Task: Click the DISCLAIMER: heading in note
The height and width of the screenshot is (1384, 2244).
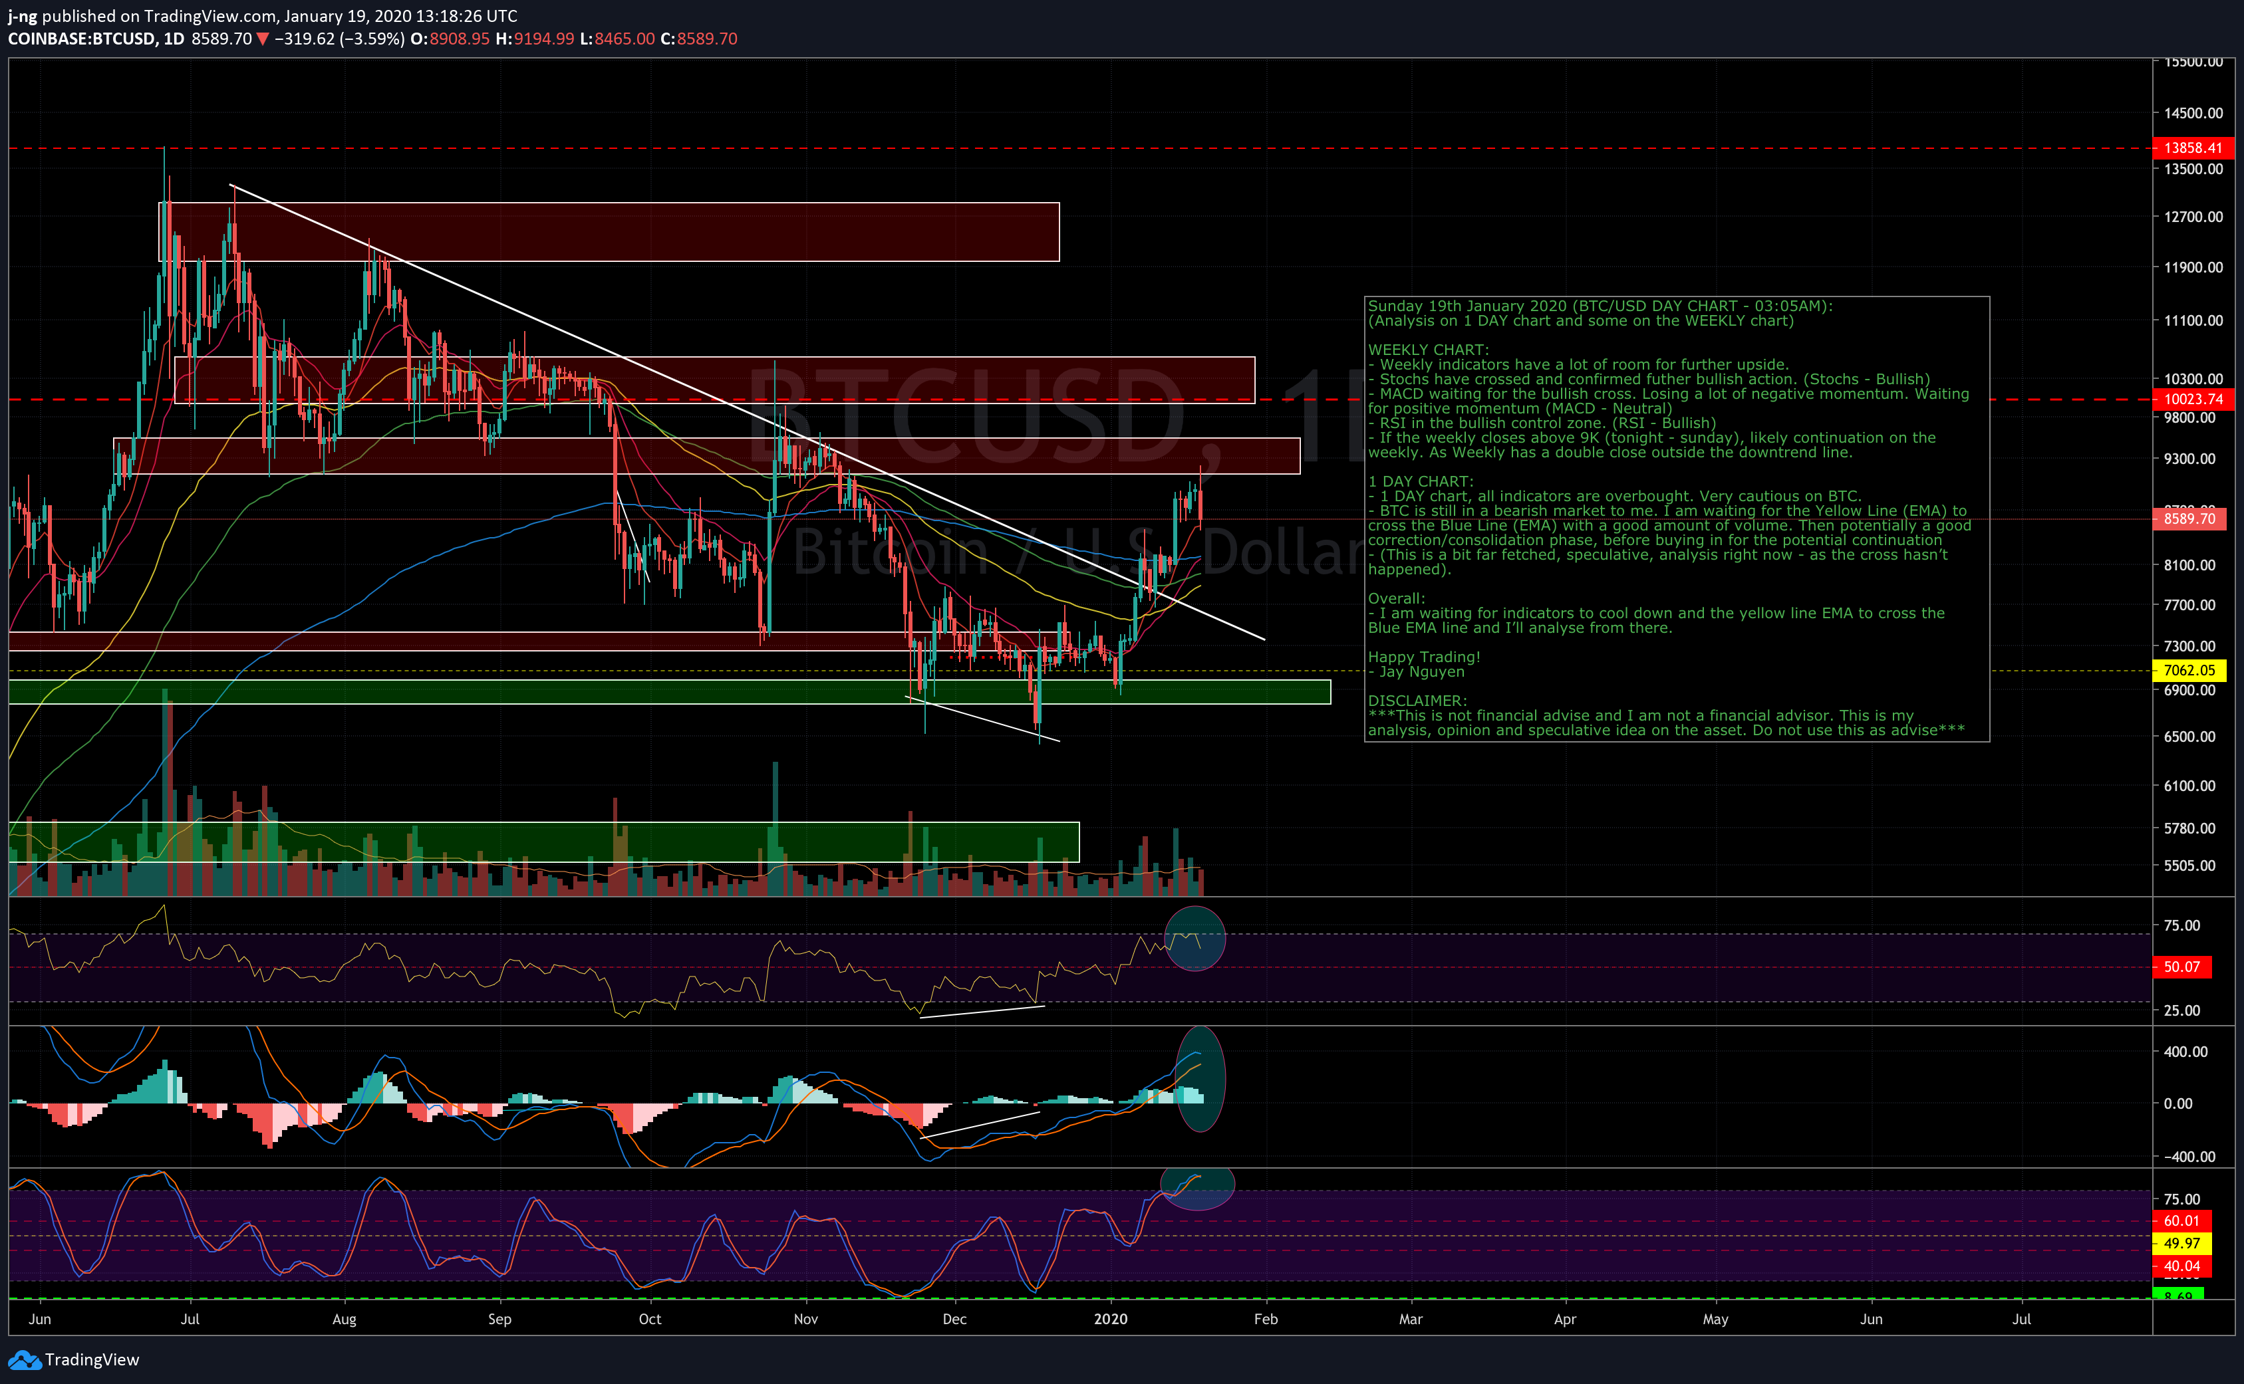Action: pos(1417,702)
